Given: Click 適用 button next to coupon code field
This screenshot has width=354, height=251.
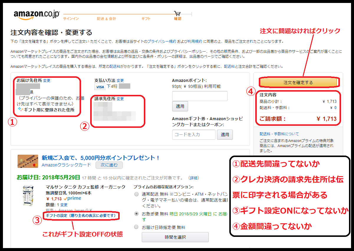Looking at the screenshot, I should click(225, 135).
